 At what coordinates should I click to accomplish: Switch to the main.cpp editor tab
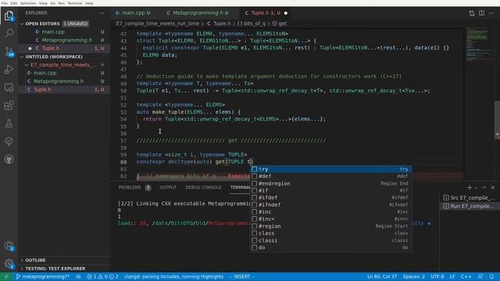(133, 13)
